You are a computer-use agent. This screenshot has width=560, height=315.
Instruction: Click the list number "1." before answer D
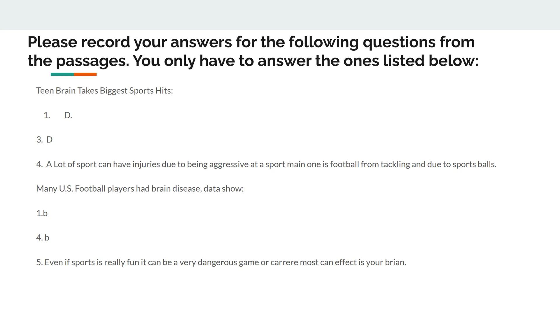pyautogui.click(x=47, y=116)
